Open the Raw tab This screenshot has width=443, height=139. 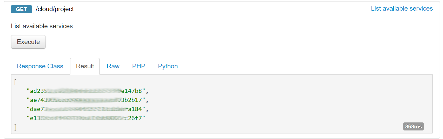(x=113, y=66)
